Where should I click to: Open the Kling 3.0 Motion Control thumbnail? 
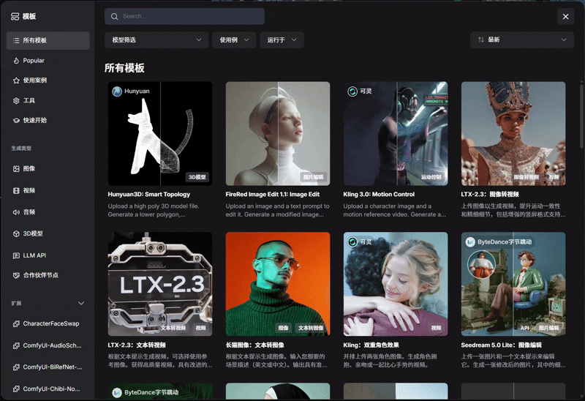coord(396,132)
